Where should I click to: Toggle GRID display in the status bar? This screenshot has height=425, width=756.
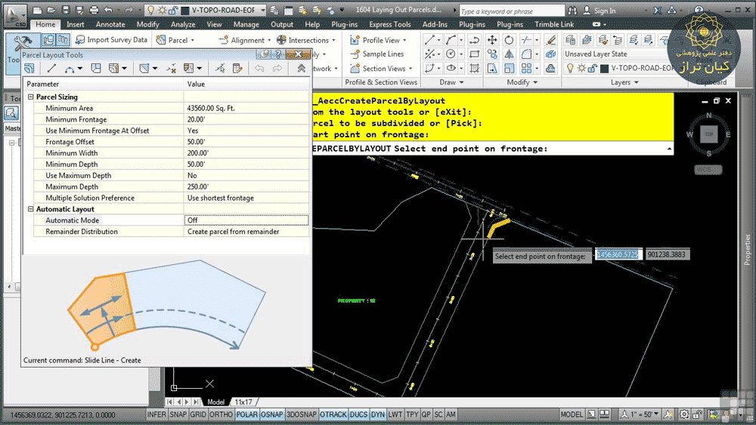(197, 414)
